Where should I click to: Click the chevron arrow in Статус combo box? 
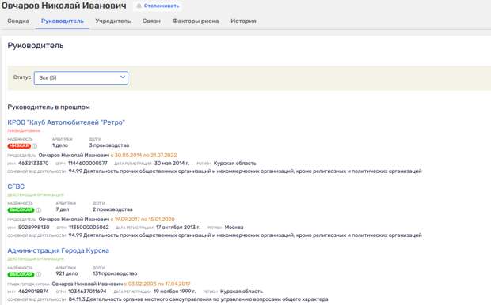pos(123,77)
